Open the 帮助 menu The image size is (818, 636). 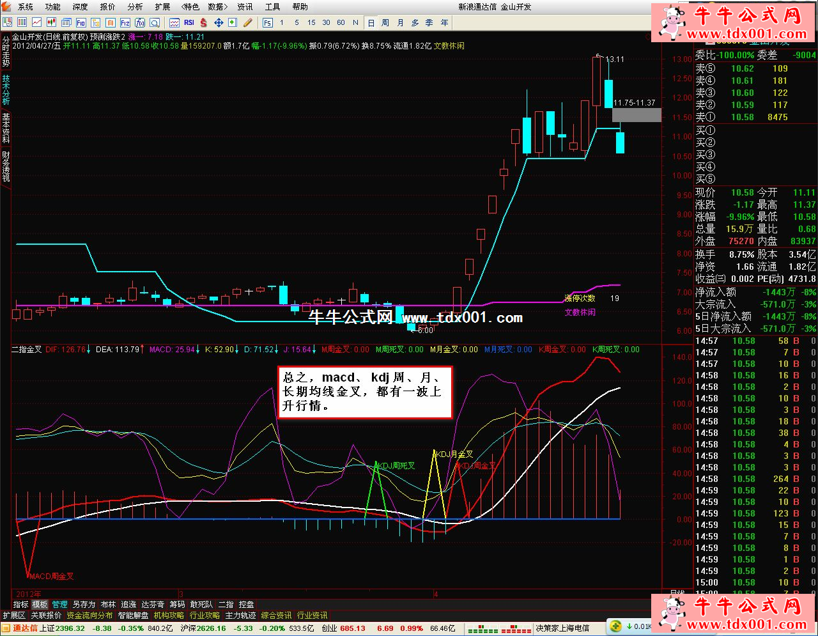(x=300, y=6)
